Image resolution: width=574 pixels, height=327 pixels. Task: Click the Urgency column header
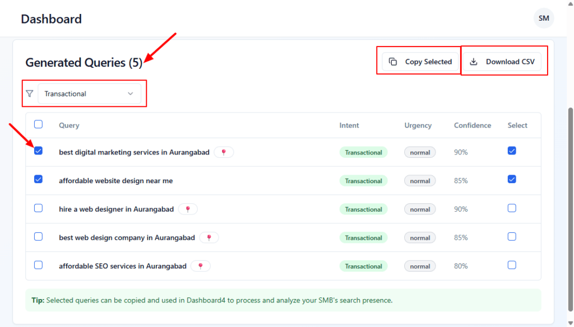pos(418,125)
